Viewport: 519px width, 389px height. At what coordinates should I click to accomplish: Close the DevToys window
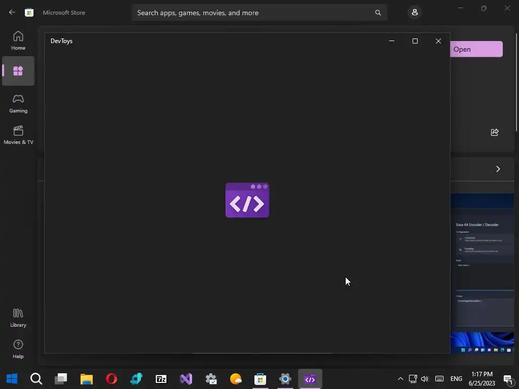click(438, 41)
